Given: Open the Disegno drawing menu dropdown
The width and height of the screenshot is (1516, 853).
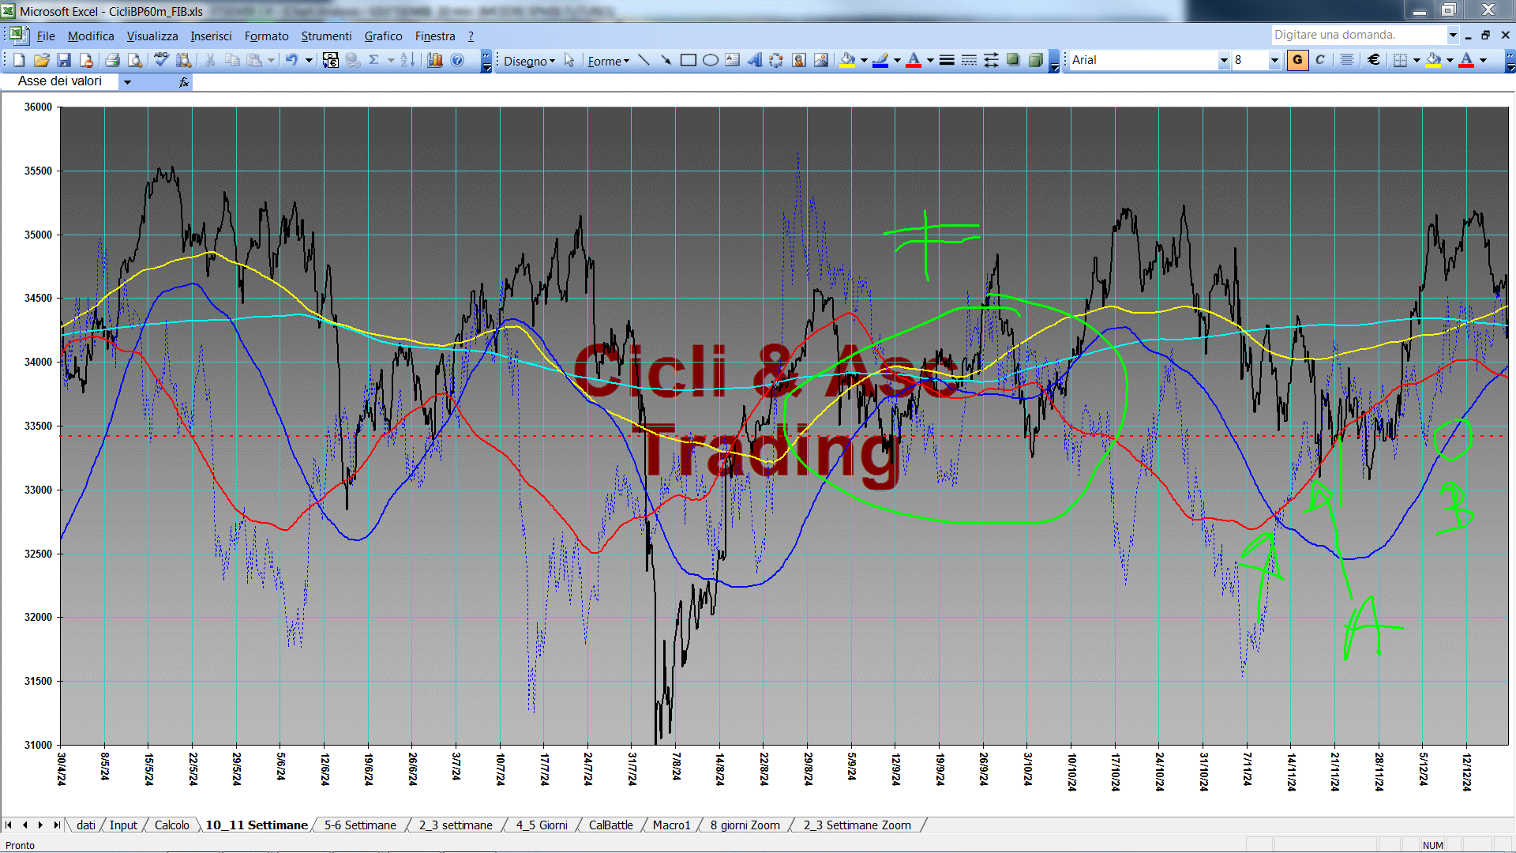Looking at the screenshot, I should pyautogui.click(x=529, y=61).
